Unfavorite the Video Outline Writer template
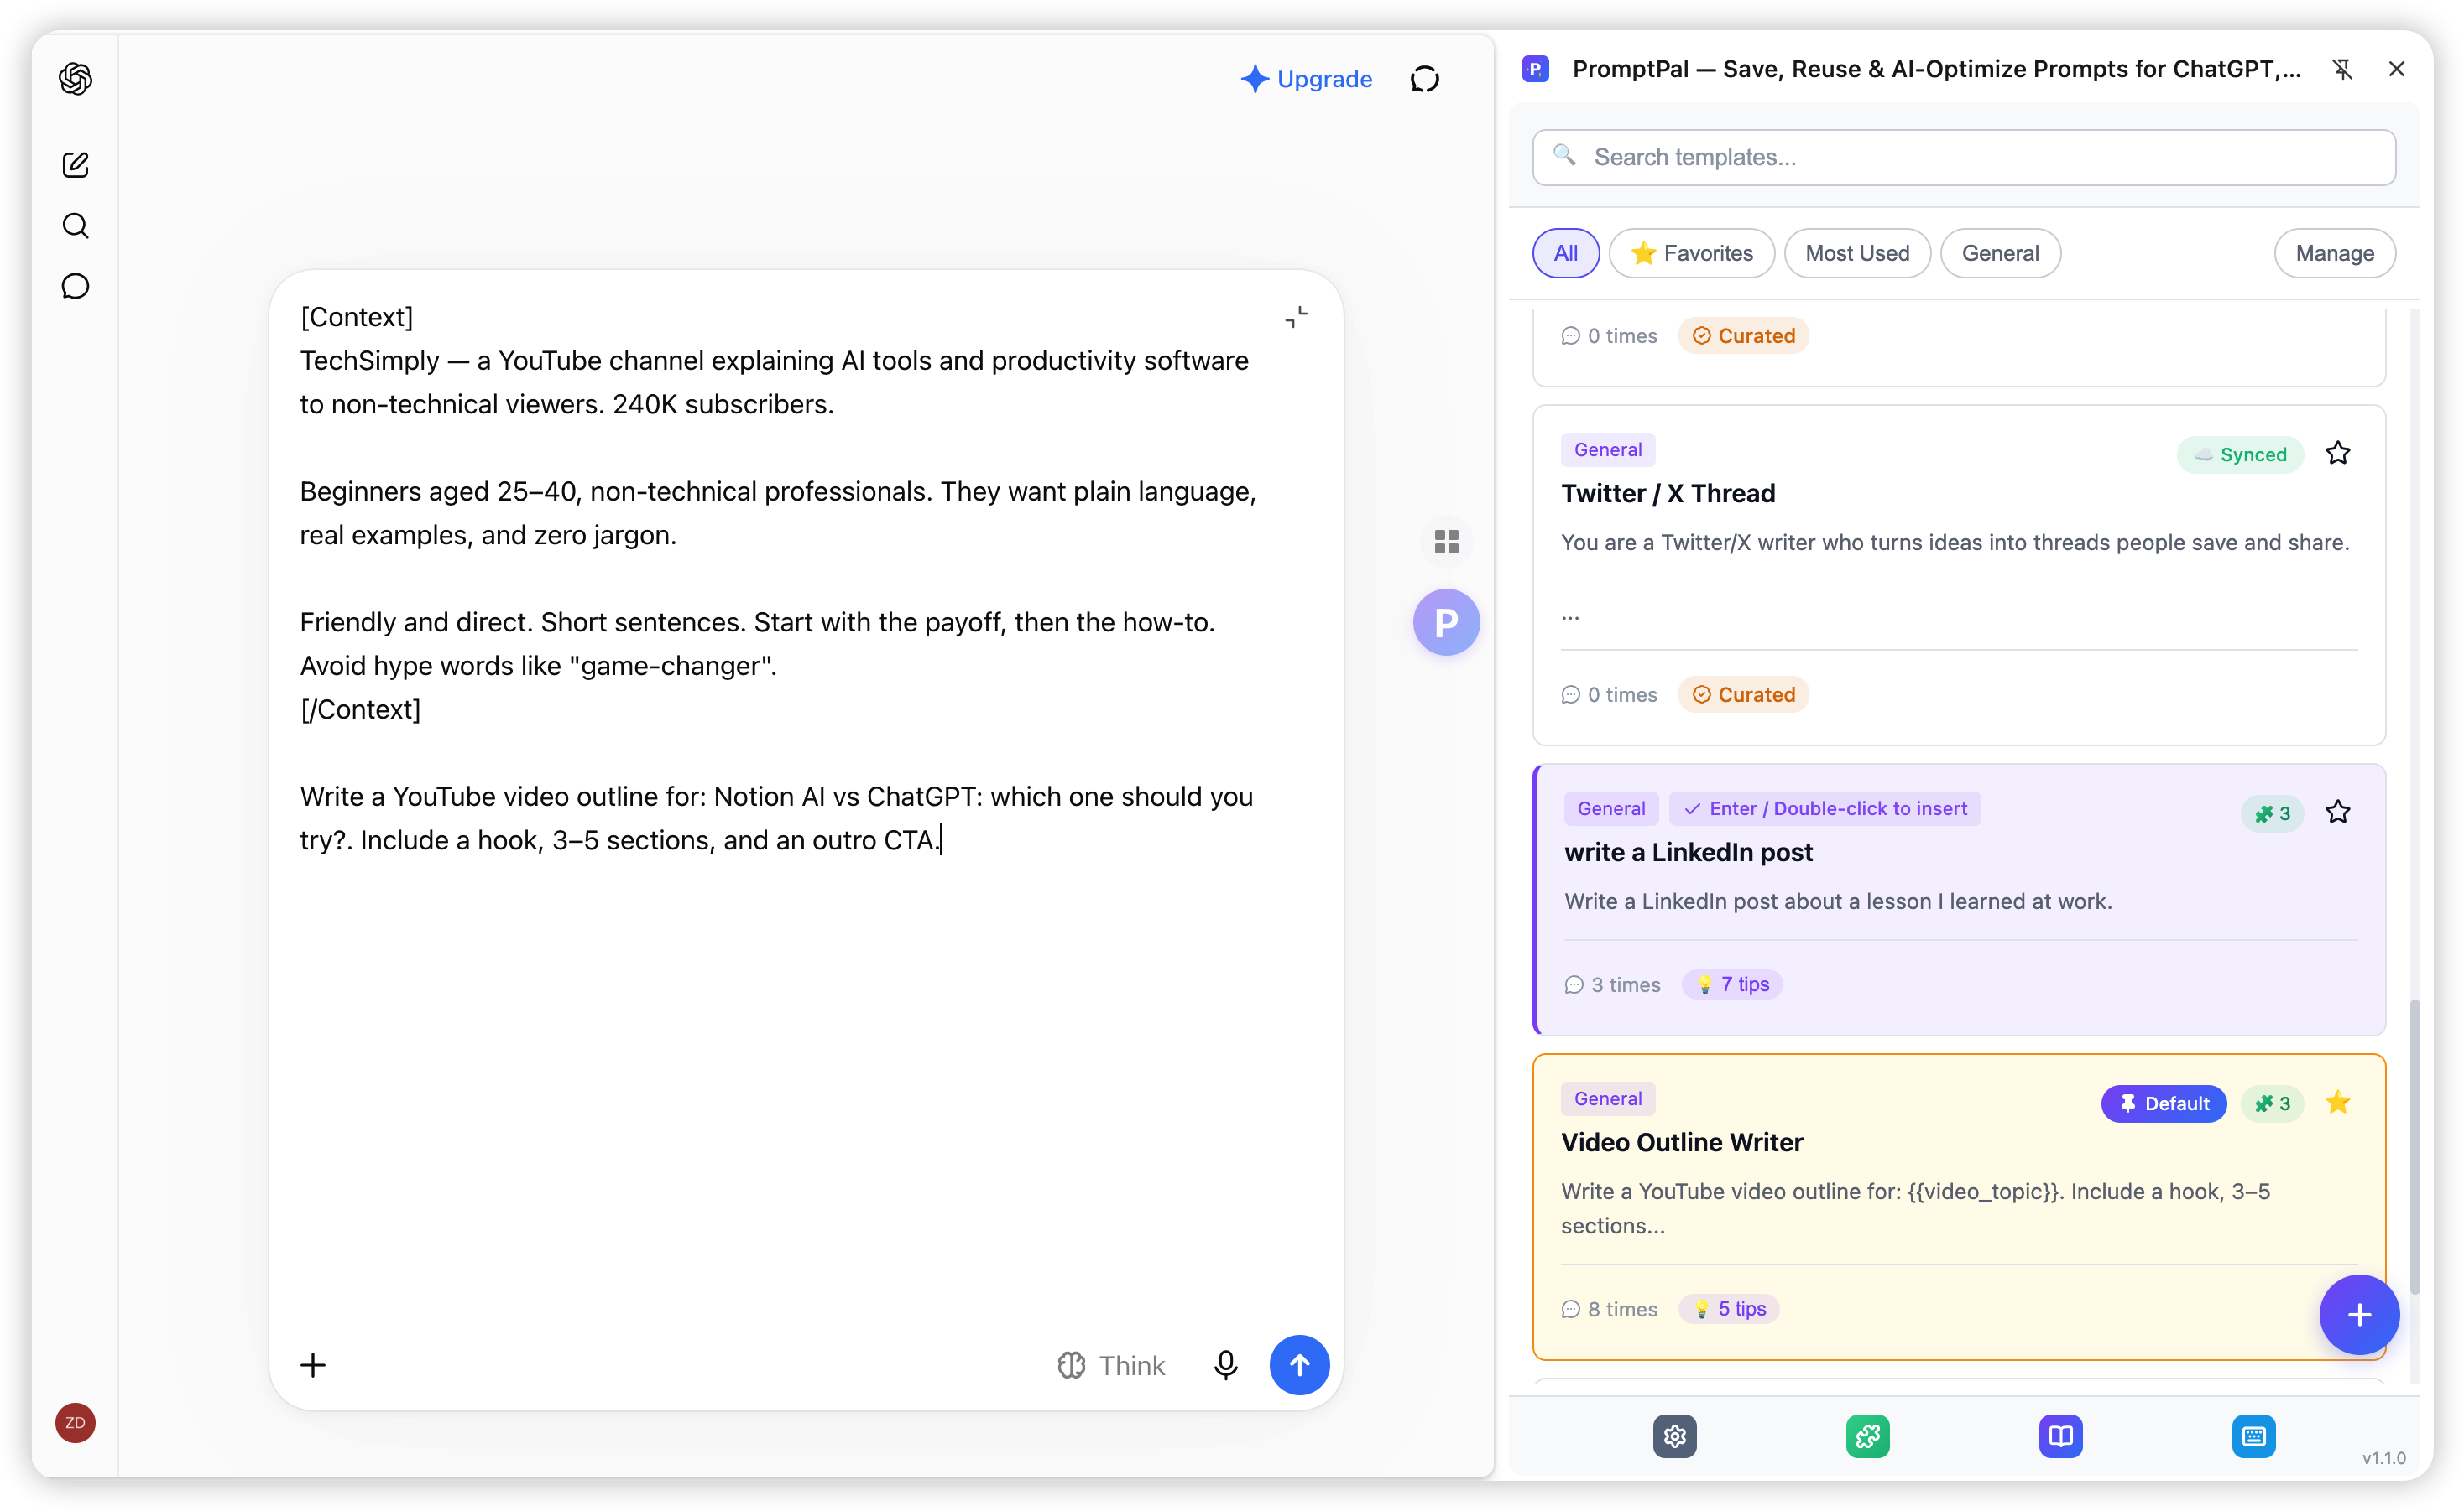2464x1511 pixels. (x=2337, y=1103)
